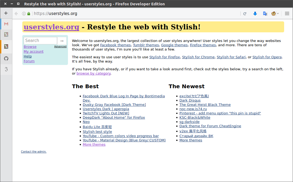This screenshot has width=293, height=182.
Task: Follow the Stylish for Chrome link
Action: [x=198, y=57]
